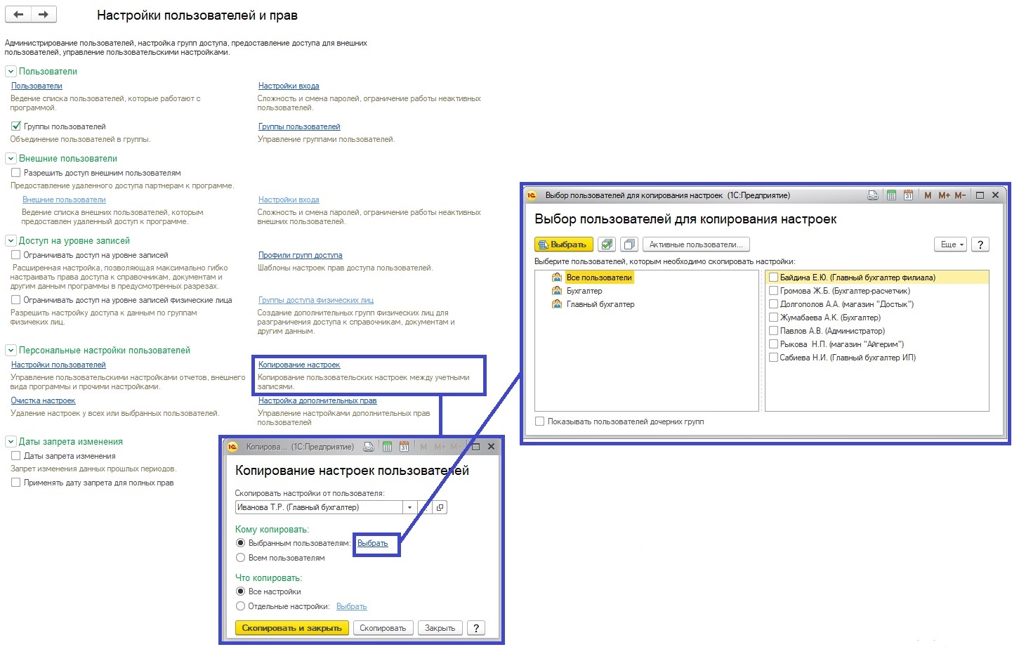This screenshot has height=647, width=1019.
Task: Check Громова Ж.Б. user checkbox
Action: tap(773, 291)
